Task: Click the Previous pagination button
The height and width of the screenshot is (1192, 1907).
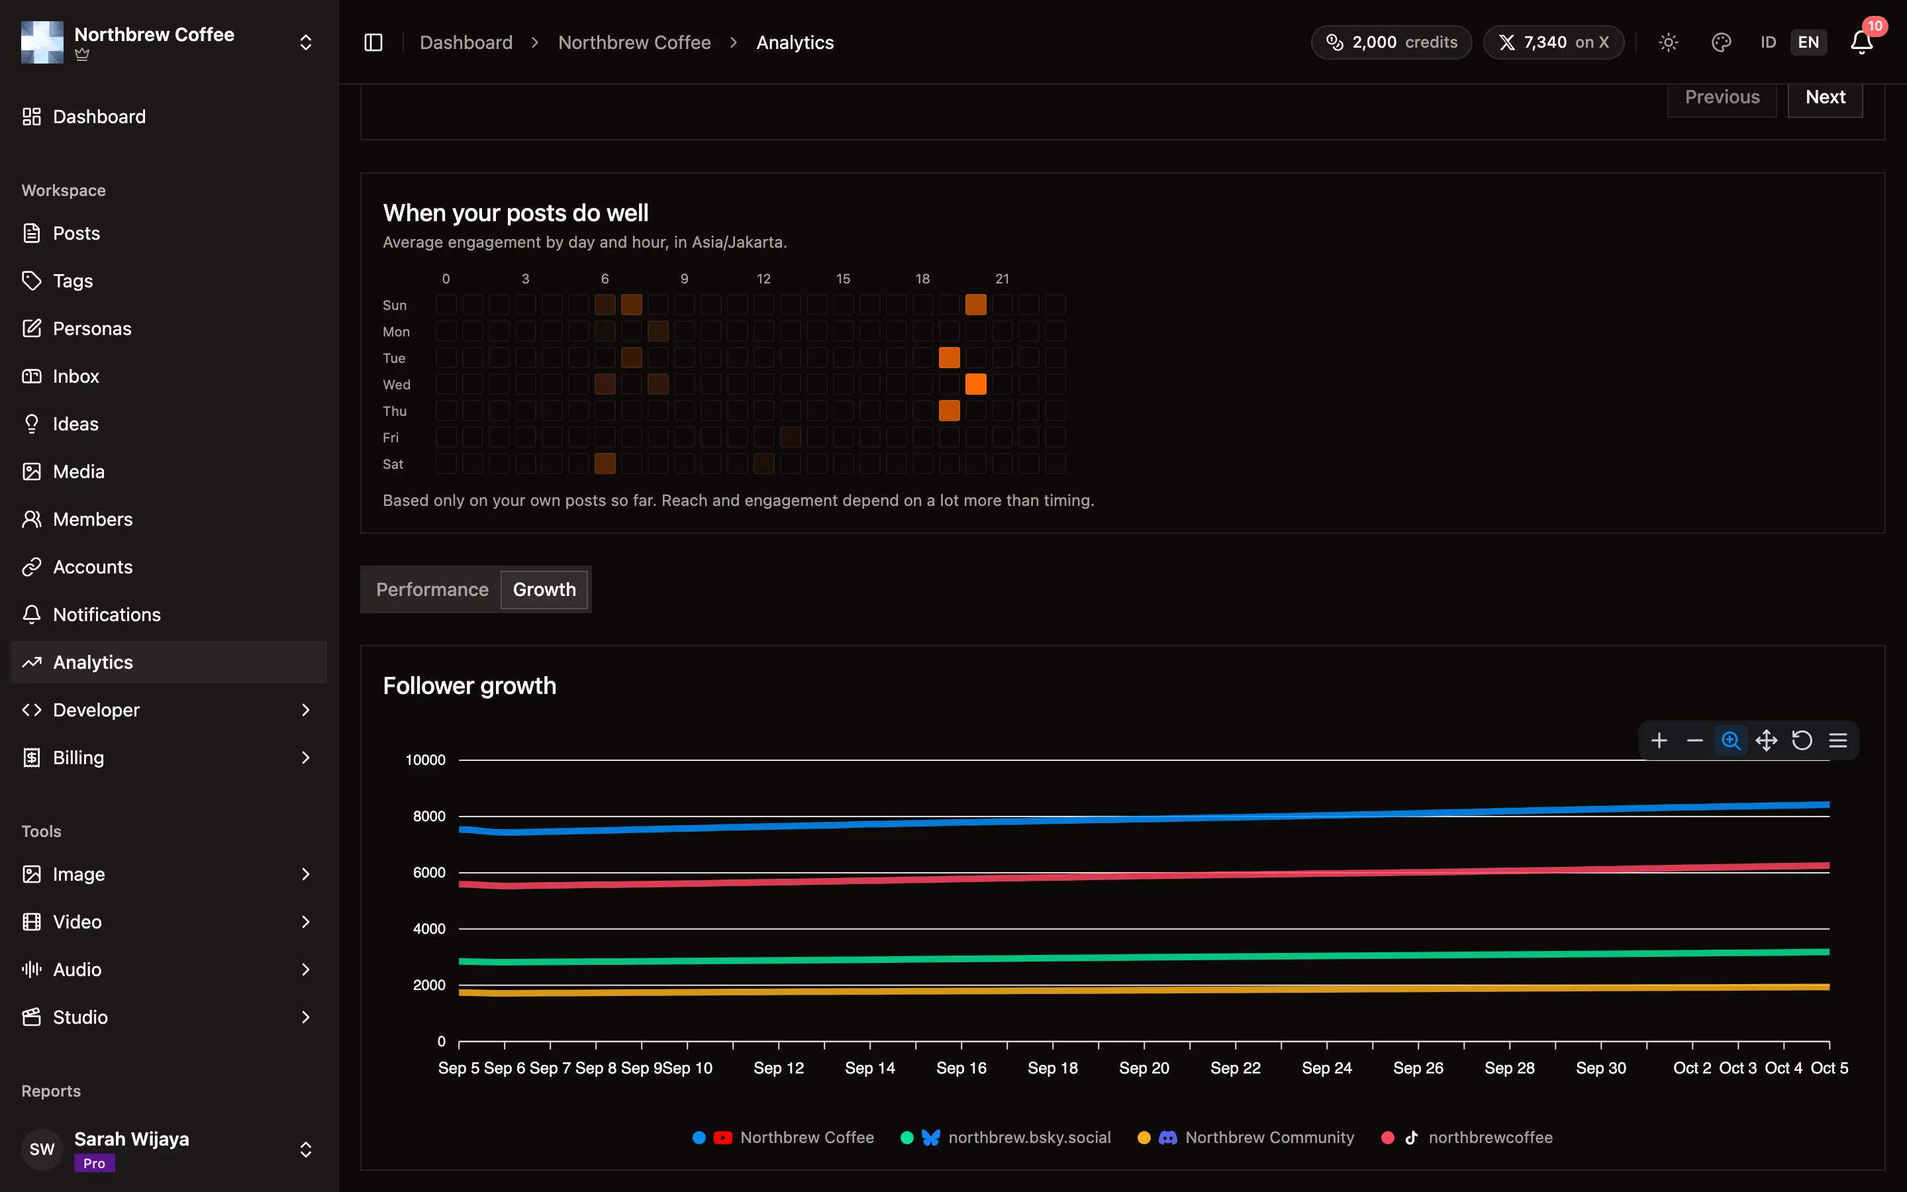Action: 1722,98
